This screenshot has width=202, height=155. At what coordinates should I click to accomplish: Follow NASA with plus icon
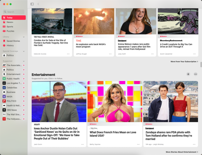[x=24, y=96]
